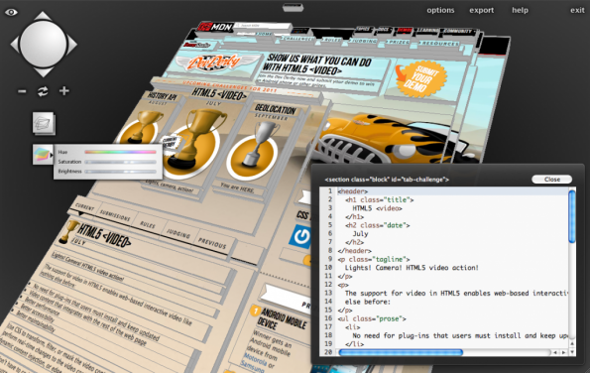Open the export menu
The height and width of the screenshot is (373, 590).
pos(481,10)
